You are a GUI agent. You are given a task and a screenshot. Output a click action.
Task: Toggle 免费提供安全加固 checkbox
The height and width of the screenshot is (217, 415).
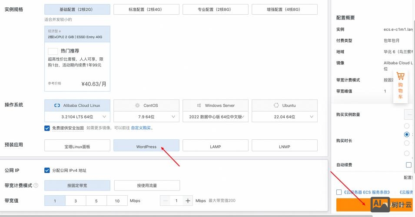[47, 128]
